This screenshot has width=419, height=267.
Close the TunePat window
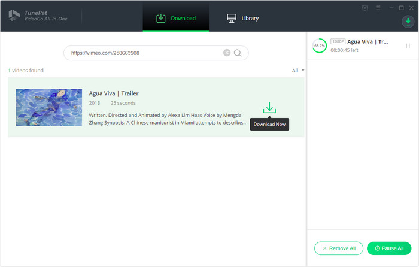[x=412, y=8]
